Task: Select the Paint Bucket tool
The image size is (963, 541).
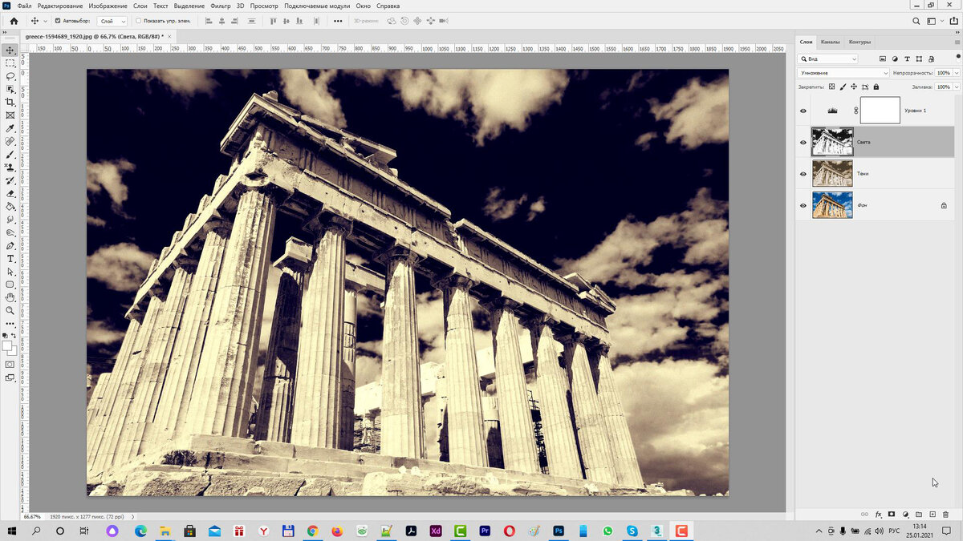Action: (x=10, y=206)
